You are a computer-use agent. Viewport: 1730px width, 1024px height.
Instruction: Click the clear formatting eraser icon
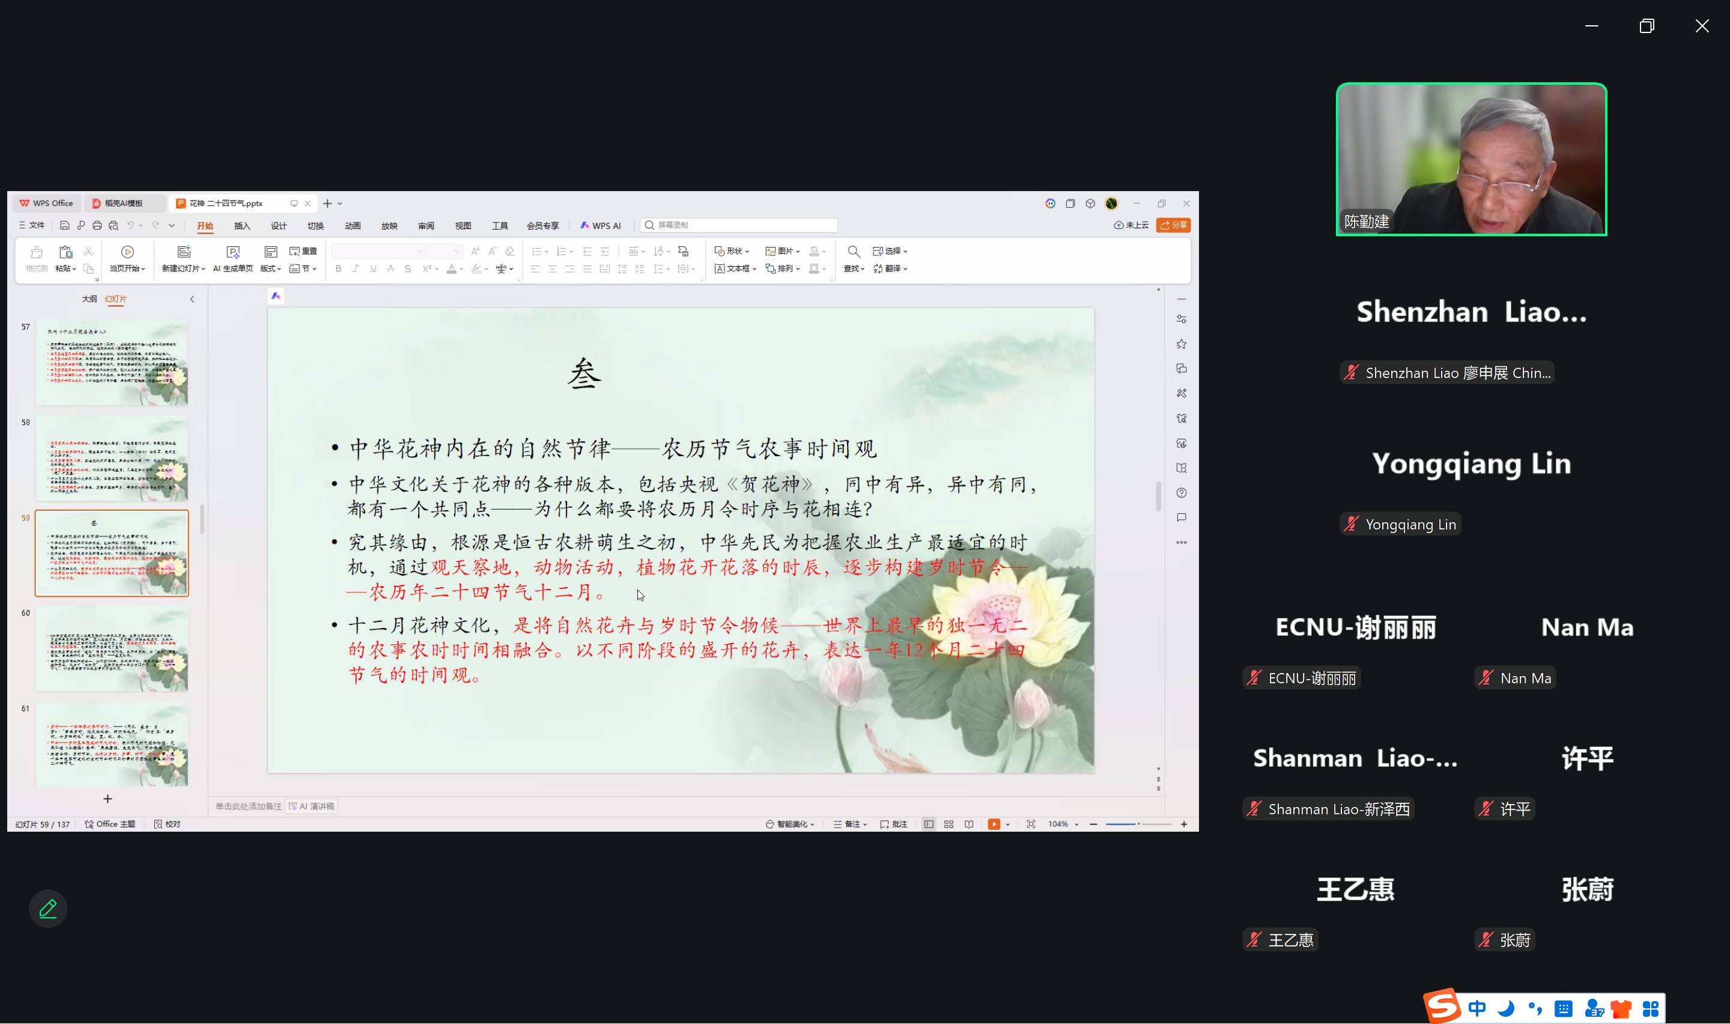(x=510, y=251)
